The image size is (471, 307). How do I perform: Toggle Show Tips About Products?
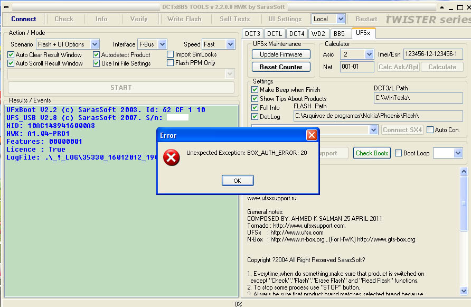click(x=255, y=99)
